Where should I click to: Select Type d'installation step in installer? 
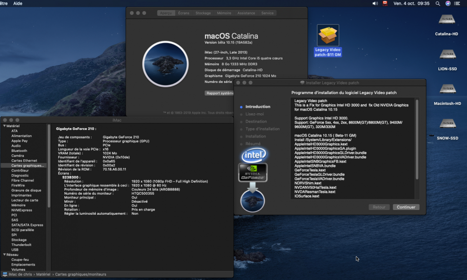click(262, 129)
